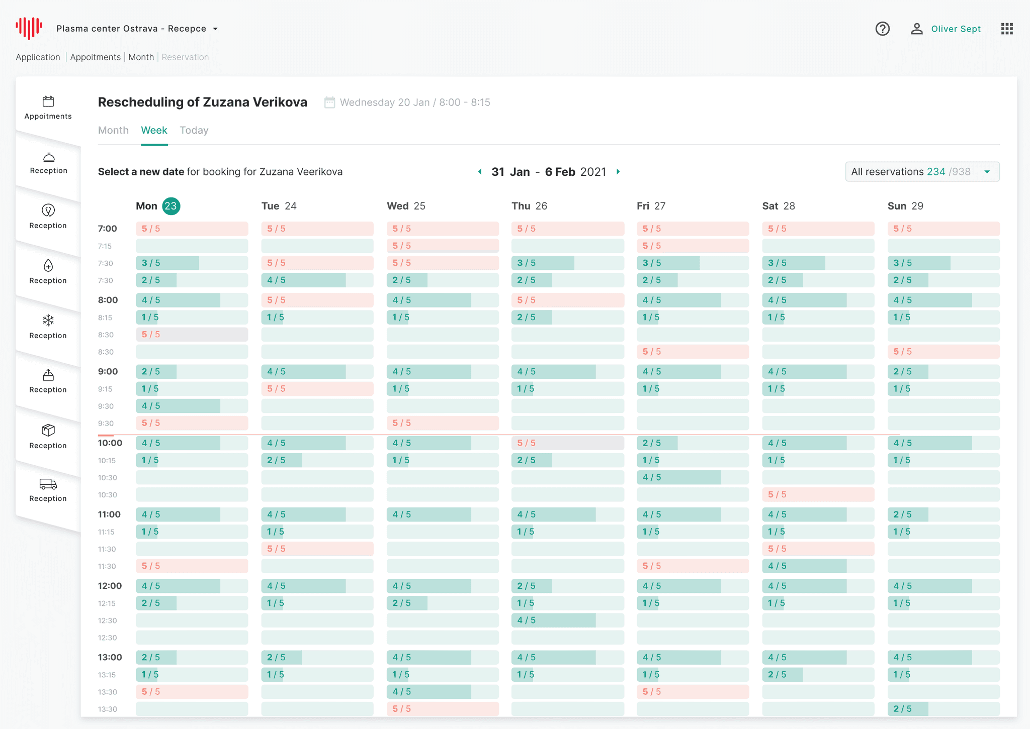The width and height of the screenshot is (1030, 729).
Task: Switch to the Today tab
Action: 194,130
